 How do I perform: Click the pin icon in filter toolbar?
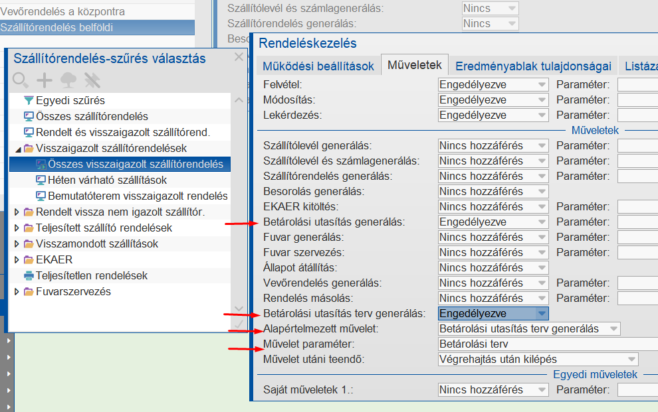(x=92, y=80)
